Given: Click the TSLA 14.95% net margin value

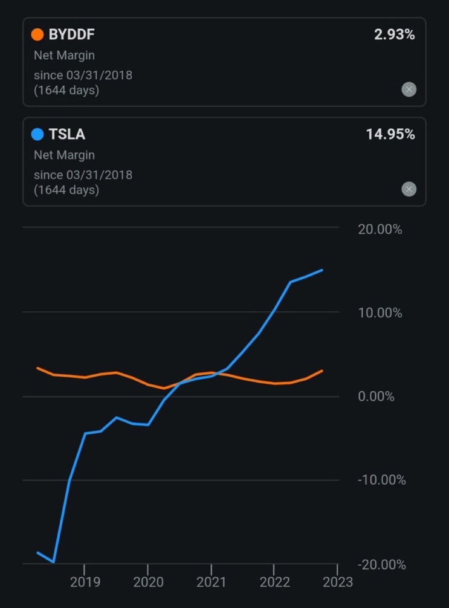Looking at the screenshot, I should click(x=390, y=134).
